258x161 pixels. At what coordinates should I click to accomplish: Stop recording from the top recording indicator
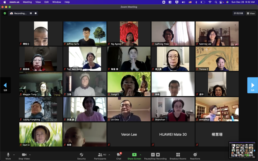36,13
